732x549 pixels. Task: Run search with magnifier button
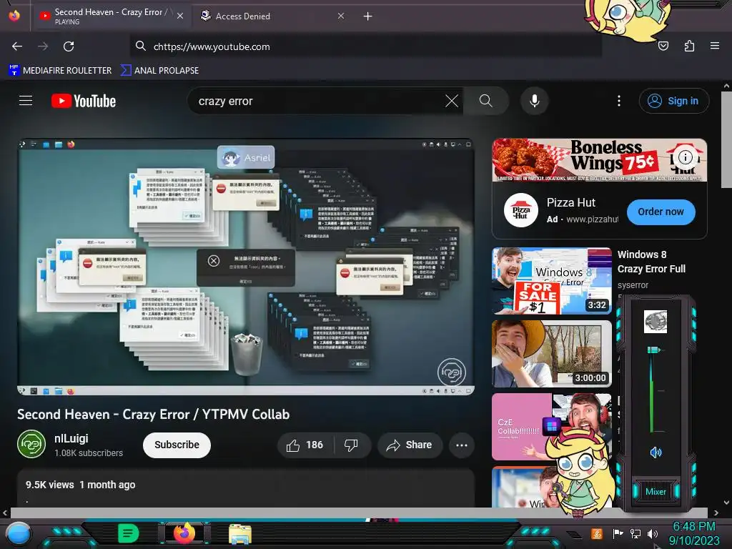(486, 101)
